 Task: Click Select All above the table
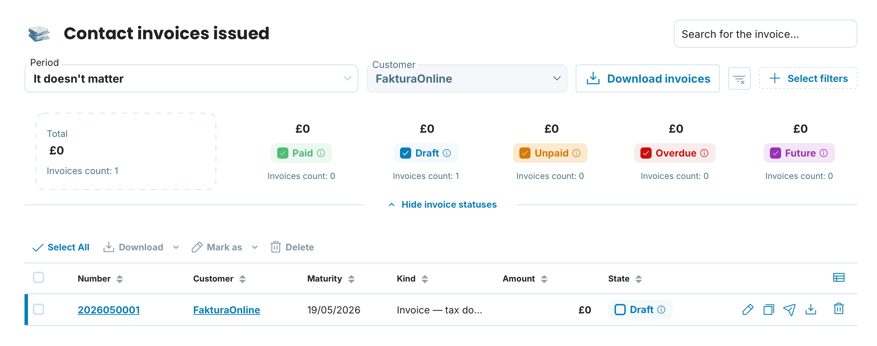[61, 247]
